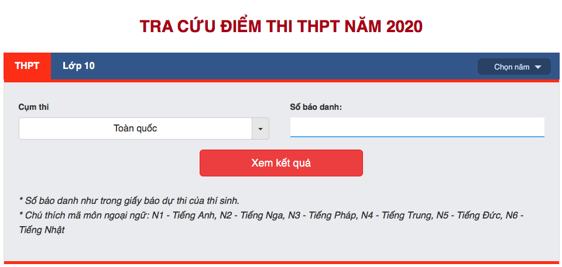This screenshot has width=562, height=267.
Task: Click the Tiếng Nhật text
Action: pos(42,230)
